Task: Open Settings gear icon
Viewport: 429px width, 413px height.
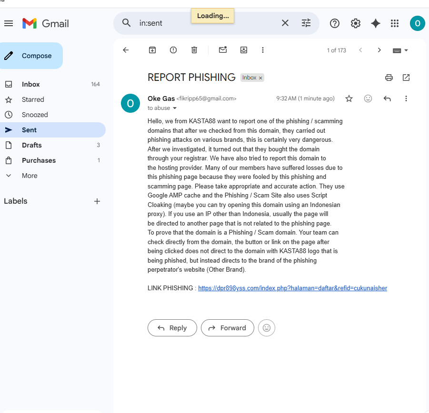Action: coord(355,23)
